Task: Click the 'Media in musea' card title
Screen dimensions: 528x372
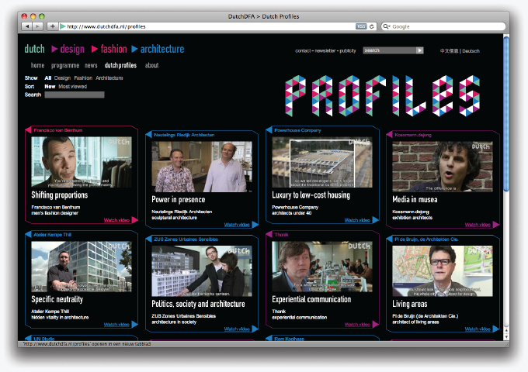Action: (x=415, y=199)
